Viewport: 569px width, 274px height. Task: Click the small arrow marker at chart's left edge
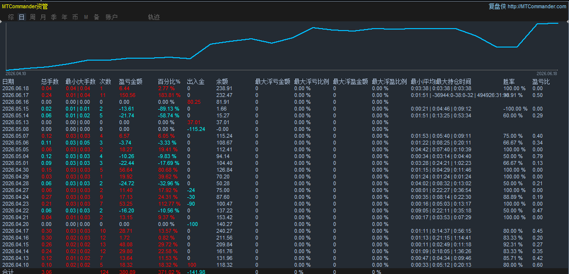point(1,22)
